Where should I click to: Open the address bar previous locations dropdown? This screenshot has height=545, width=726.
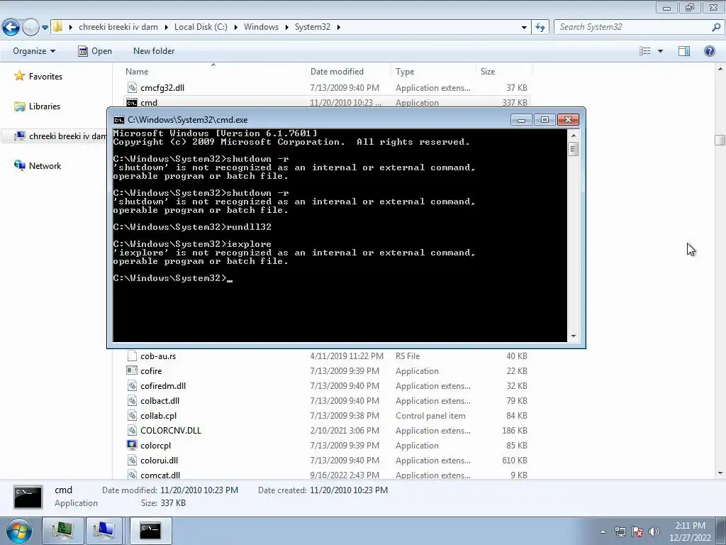pos(524,28)
